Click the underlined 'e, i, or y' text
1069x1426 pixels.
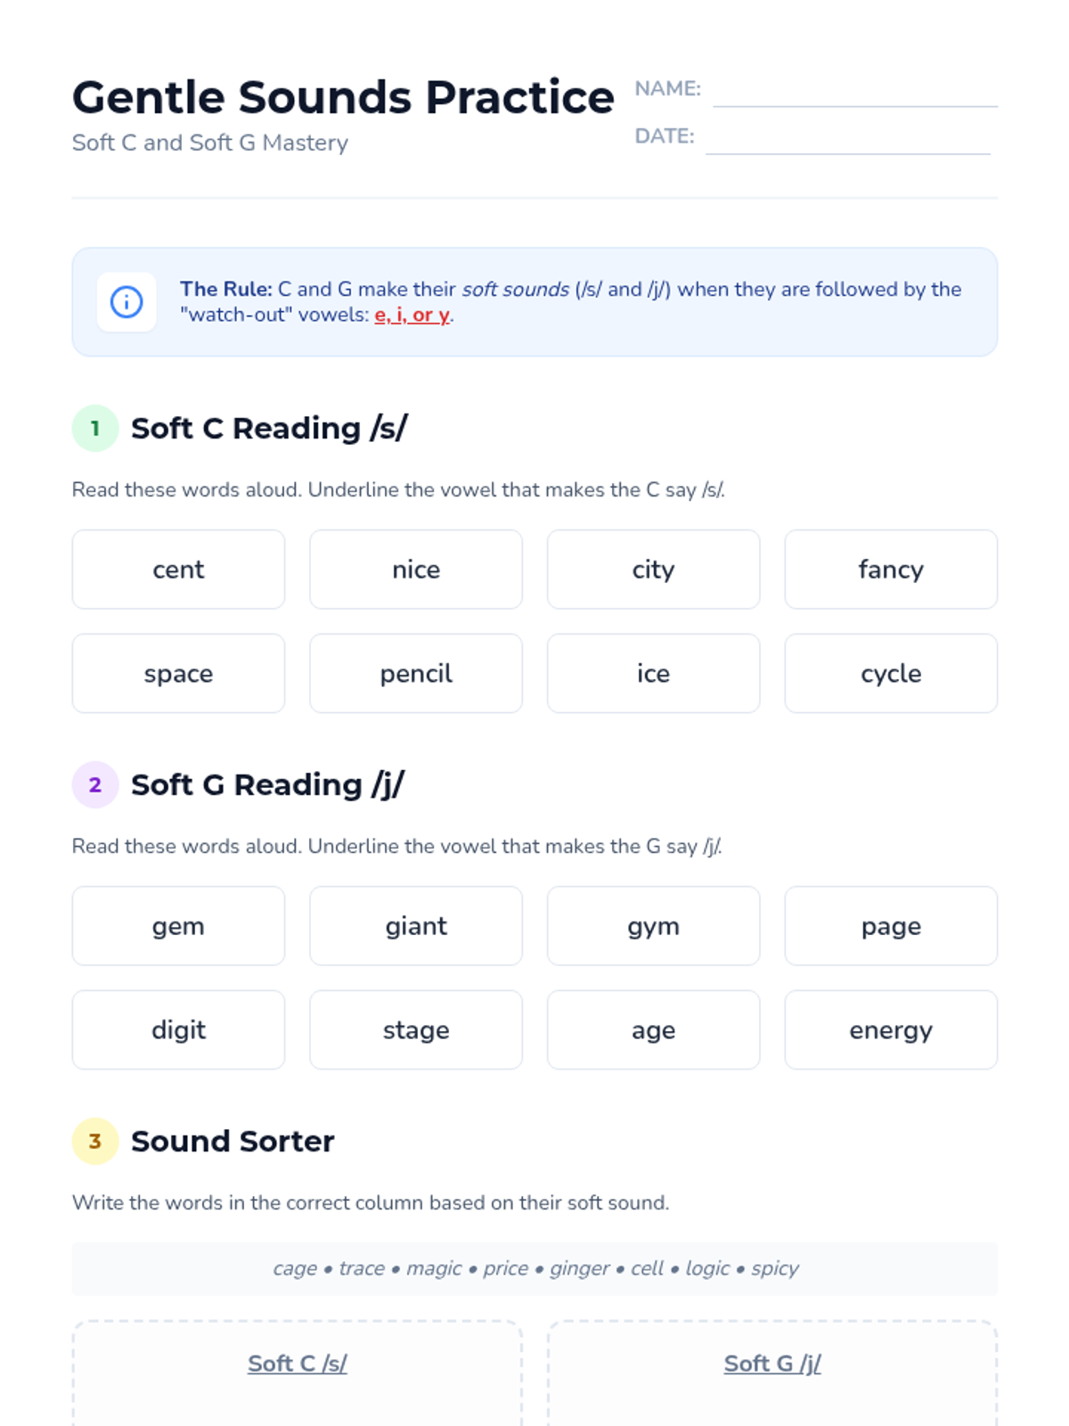point(412,316)
